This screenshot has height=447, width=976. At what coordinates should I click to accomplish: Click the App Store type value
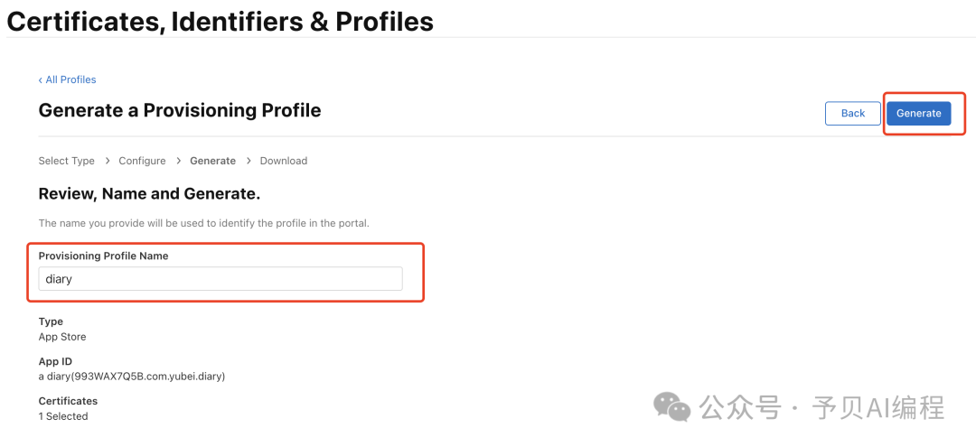62,337
